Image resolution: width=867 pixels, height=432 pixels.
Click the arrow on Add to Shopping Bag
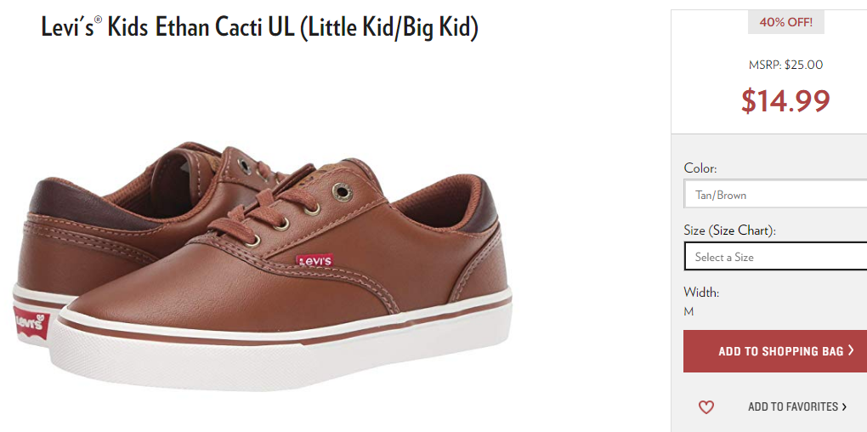[x=851, y=350]
